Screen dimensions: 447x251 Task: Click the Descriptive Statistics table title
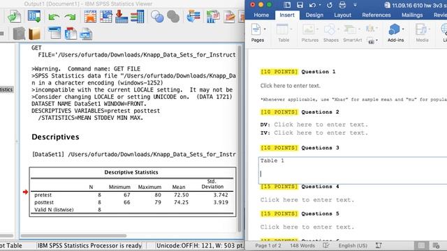(x=131, y=172)
